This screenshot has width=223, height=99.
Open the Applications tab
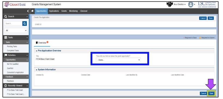pyautogui.click(x=54, y=11)
